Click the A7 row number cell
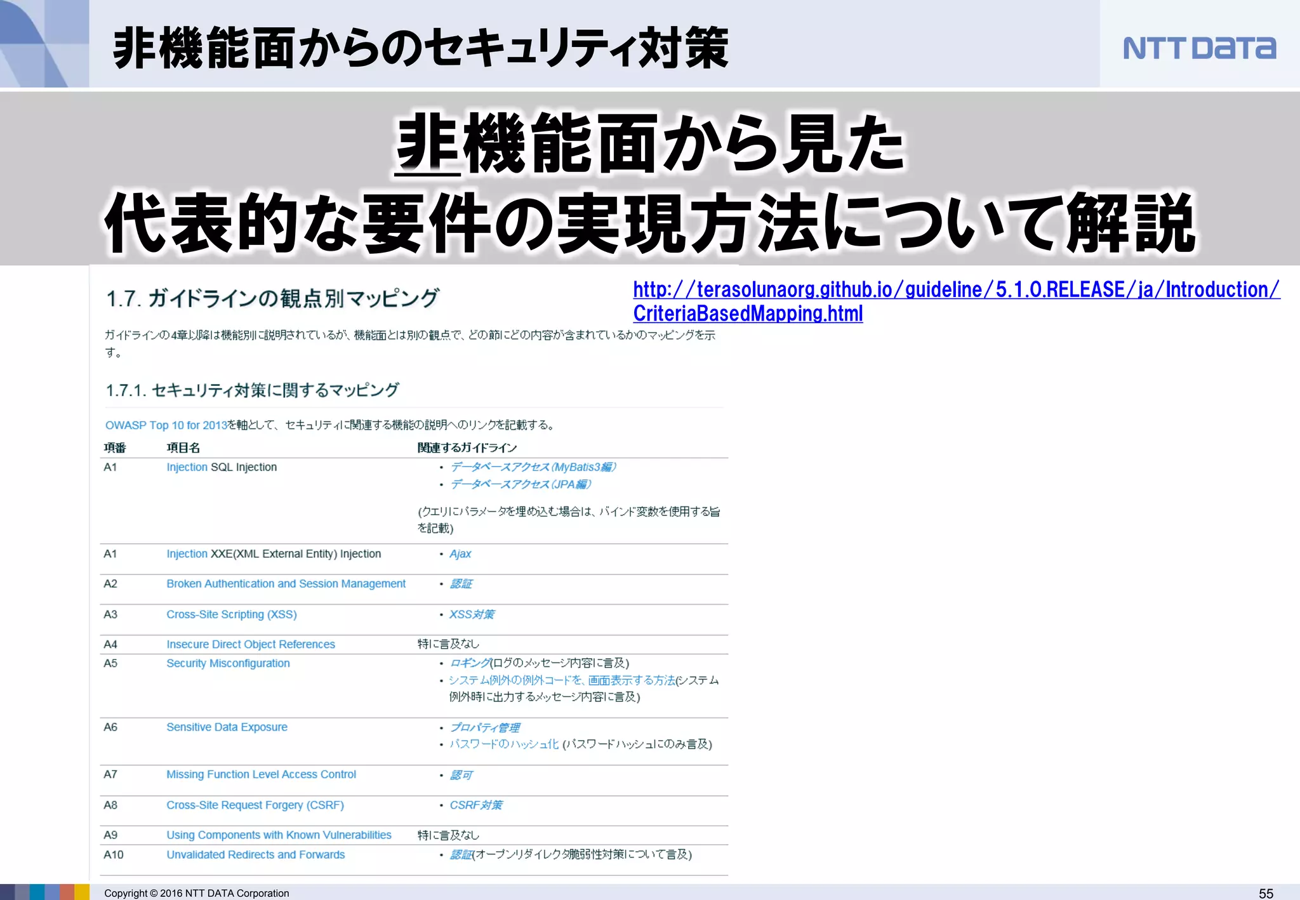This screenshot has height=900, width=1300. [110, 774]
